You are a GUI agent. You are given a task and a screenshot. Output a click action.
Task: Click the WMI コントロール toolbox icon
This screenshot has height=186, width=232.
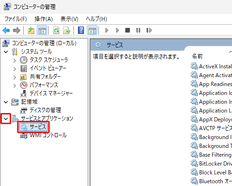[24, 135]
